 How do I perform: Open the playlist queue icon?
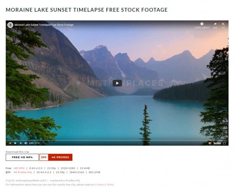[223, 24]
